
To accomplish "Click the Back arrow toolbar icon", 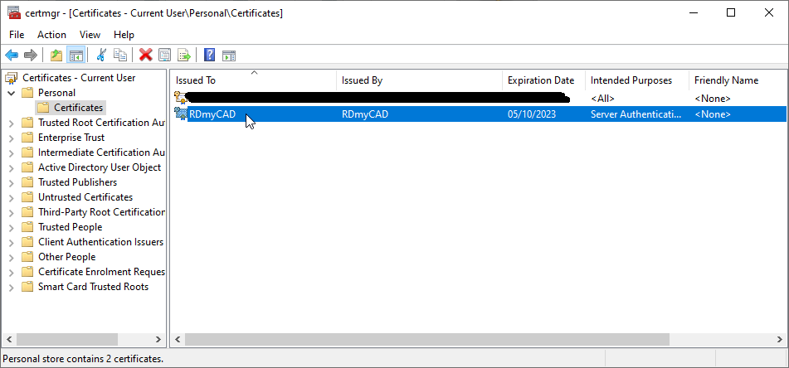I will [x=12, y=55].
